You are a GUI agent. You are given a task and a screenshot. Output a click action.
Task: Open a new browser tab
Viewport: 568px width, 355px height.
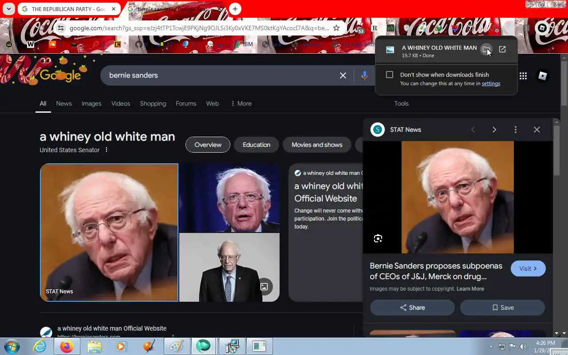click(x=235, y=9)
